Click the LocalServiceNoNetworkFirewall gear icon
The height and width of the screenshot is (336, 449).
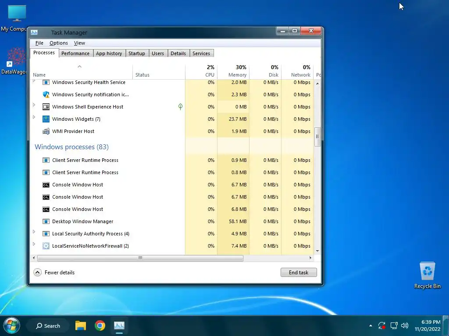tap(46, 246)
